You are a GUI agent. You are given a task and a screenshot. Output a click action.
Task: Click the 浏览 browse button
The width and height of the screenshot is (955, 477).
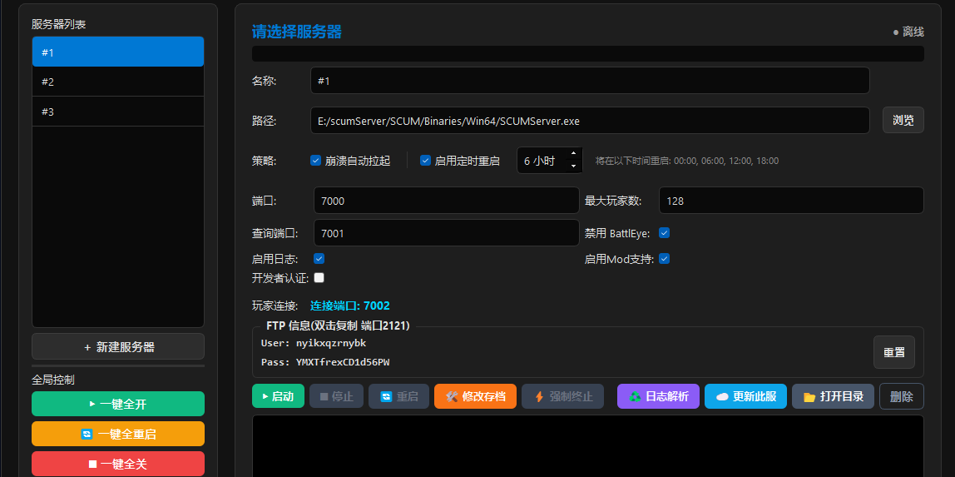(903, 120)
